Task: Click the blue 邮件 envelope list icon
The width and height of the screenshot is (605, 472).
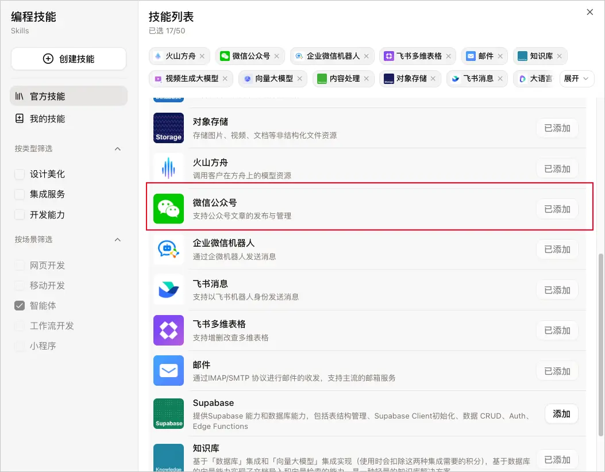Action: pyautogui.click(x=168, y=371)
